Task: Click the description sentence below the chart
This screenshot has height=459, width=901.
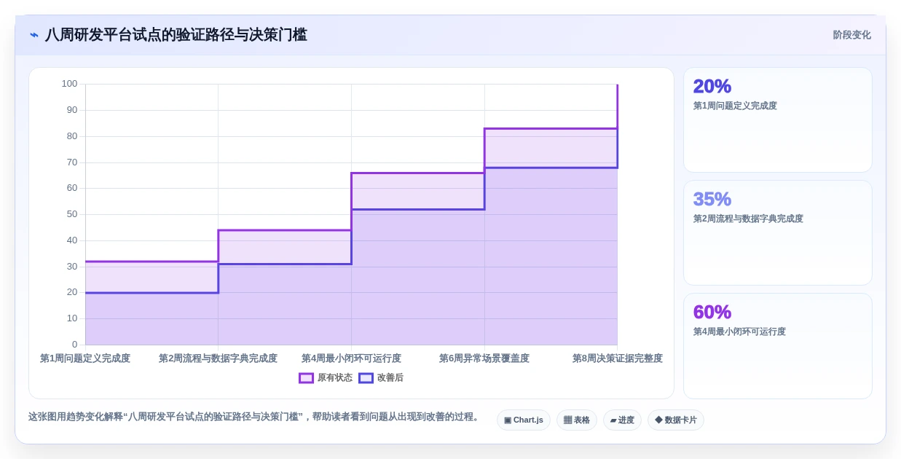Action: [255, 417]
